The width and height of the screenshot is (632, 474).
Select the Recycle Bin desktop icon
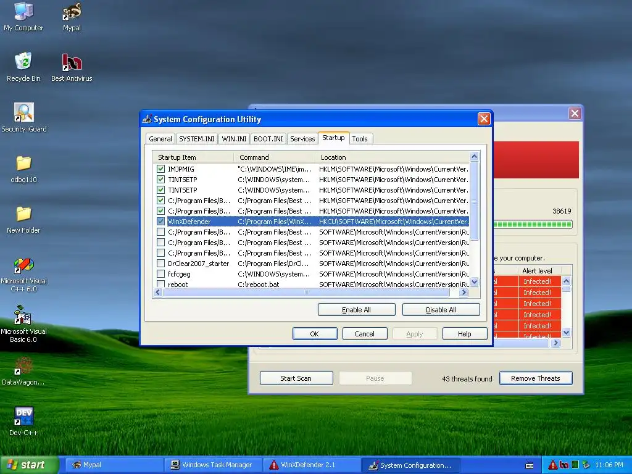(23, 67)
